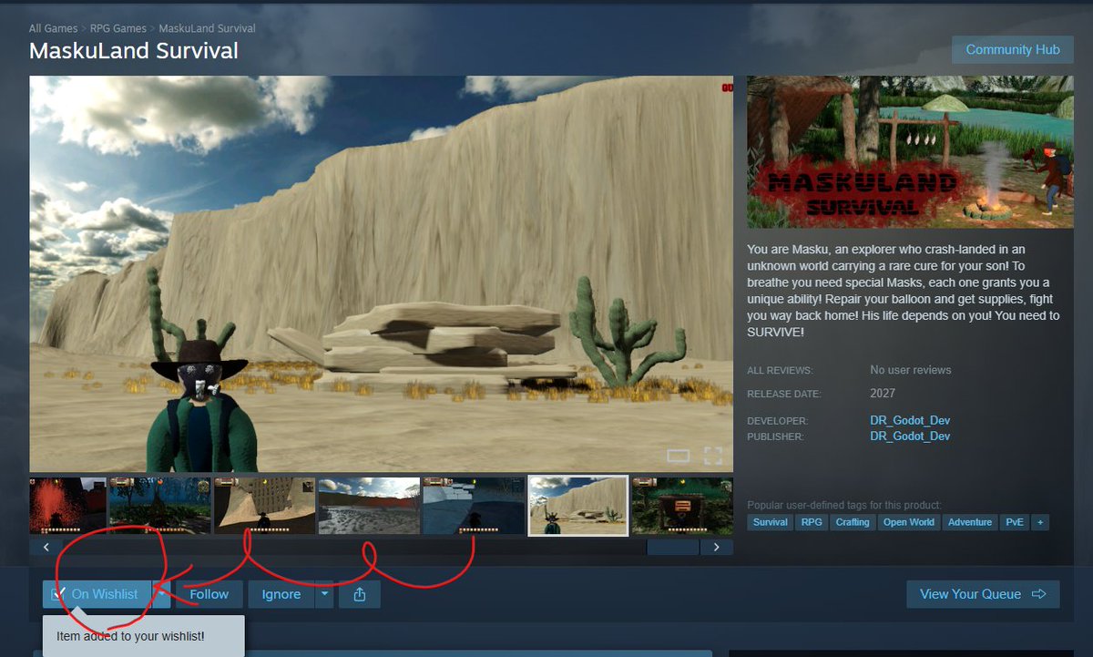Screen dimensions: 1093x657
Task: Select the last thumbnail with wooden sign
Action: point(682,506)
